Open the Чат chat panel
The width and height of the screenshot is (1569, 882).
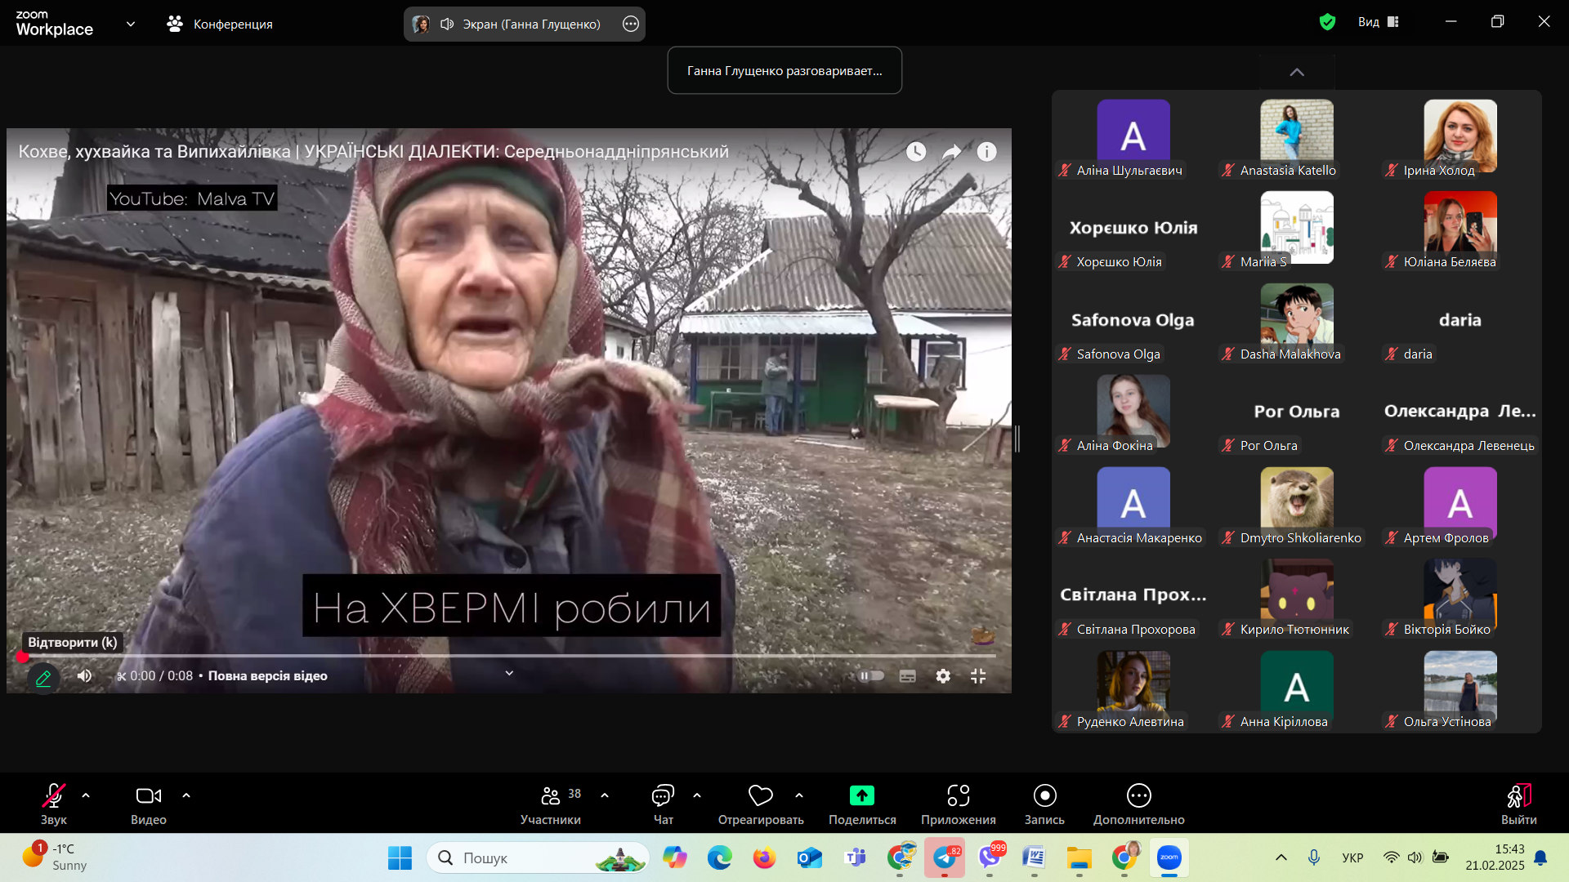coord(663,802)
